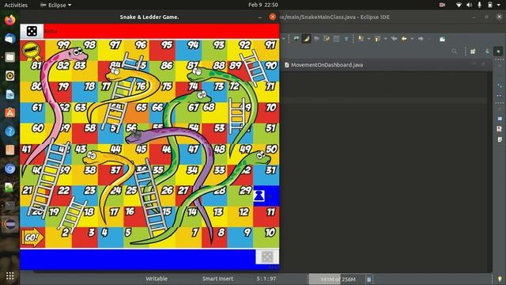Open Thunderbird mail from the dock
Image resolution: width=506 pixels, height=285 pixels.
pyautogui.click(x=10, y=39)
